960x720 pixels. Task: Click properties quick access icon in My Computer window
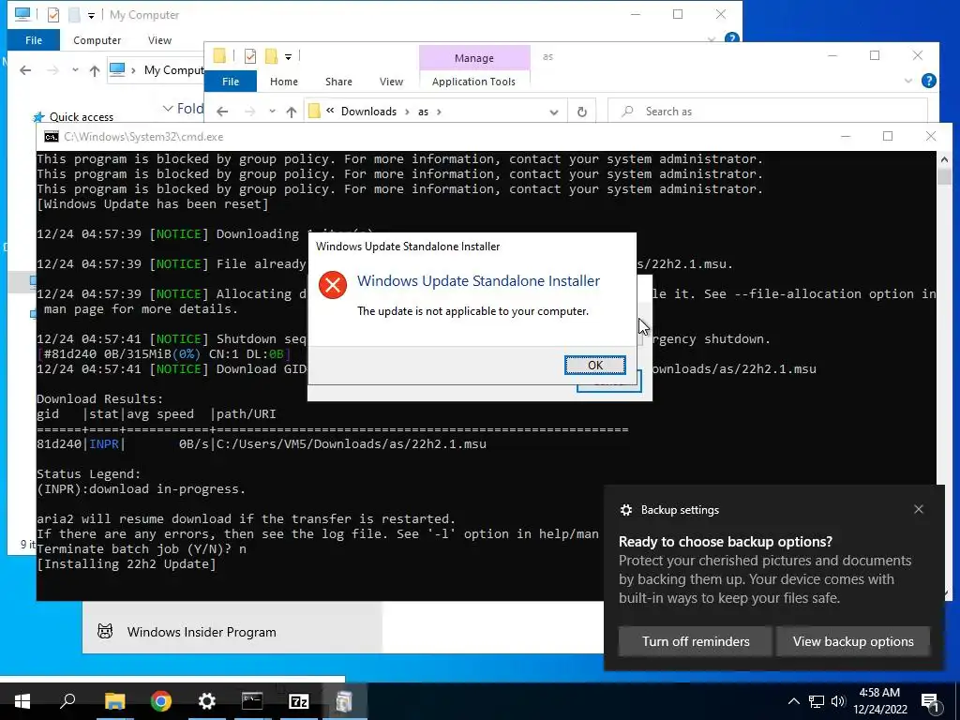[53, 15]
